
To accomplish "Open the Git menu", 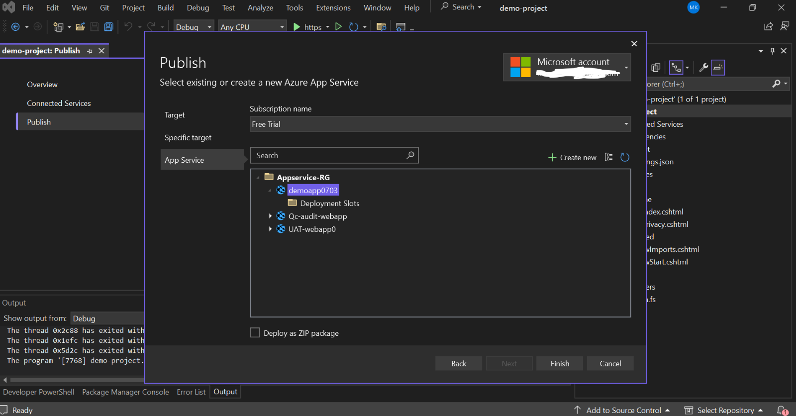I will coord(104,7).
